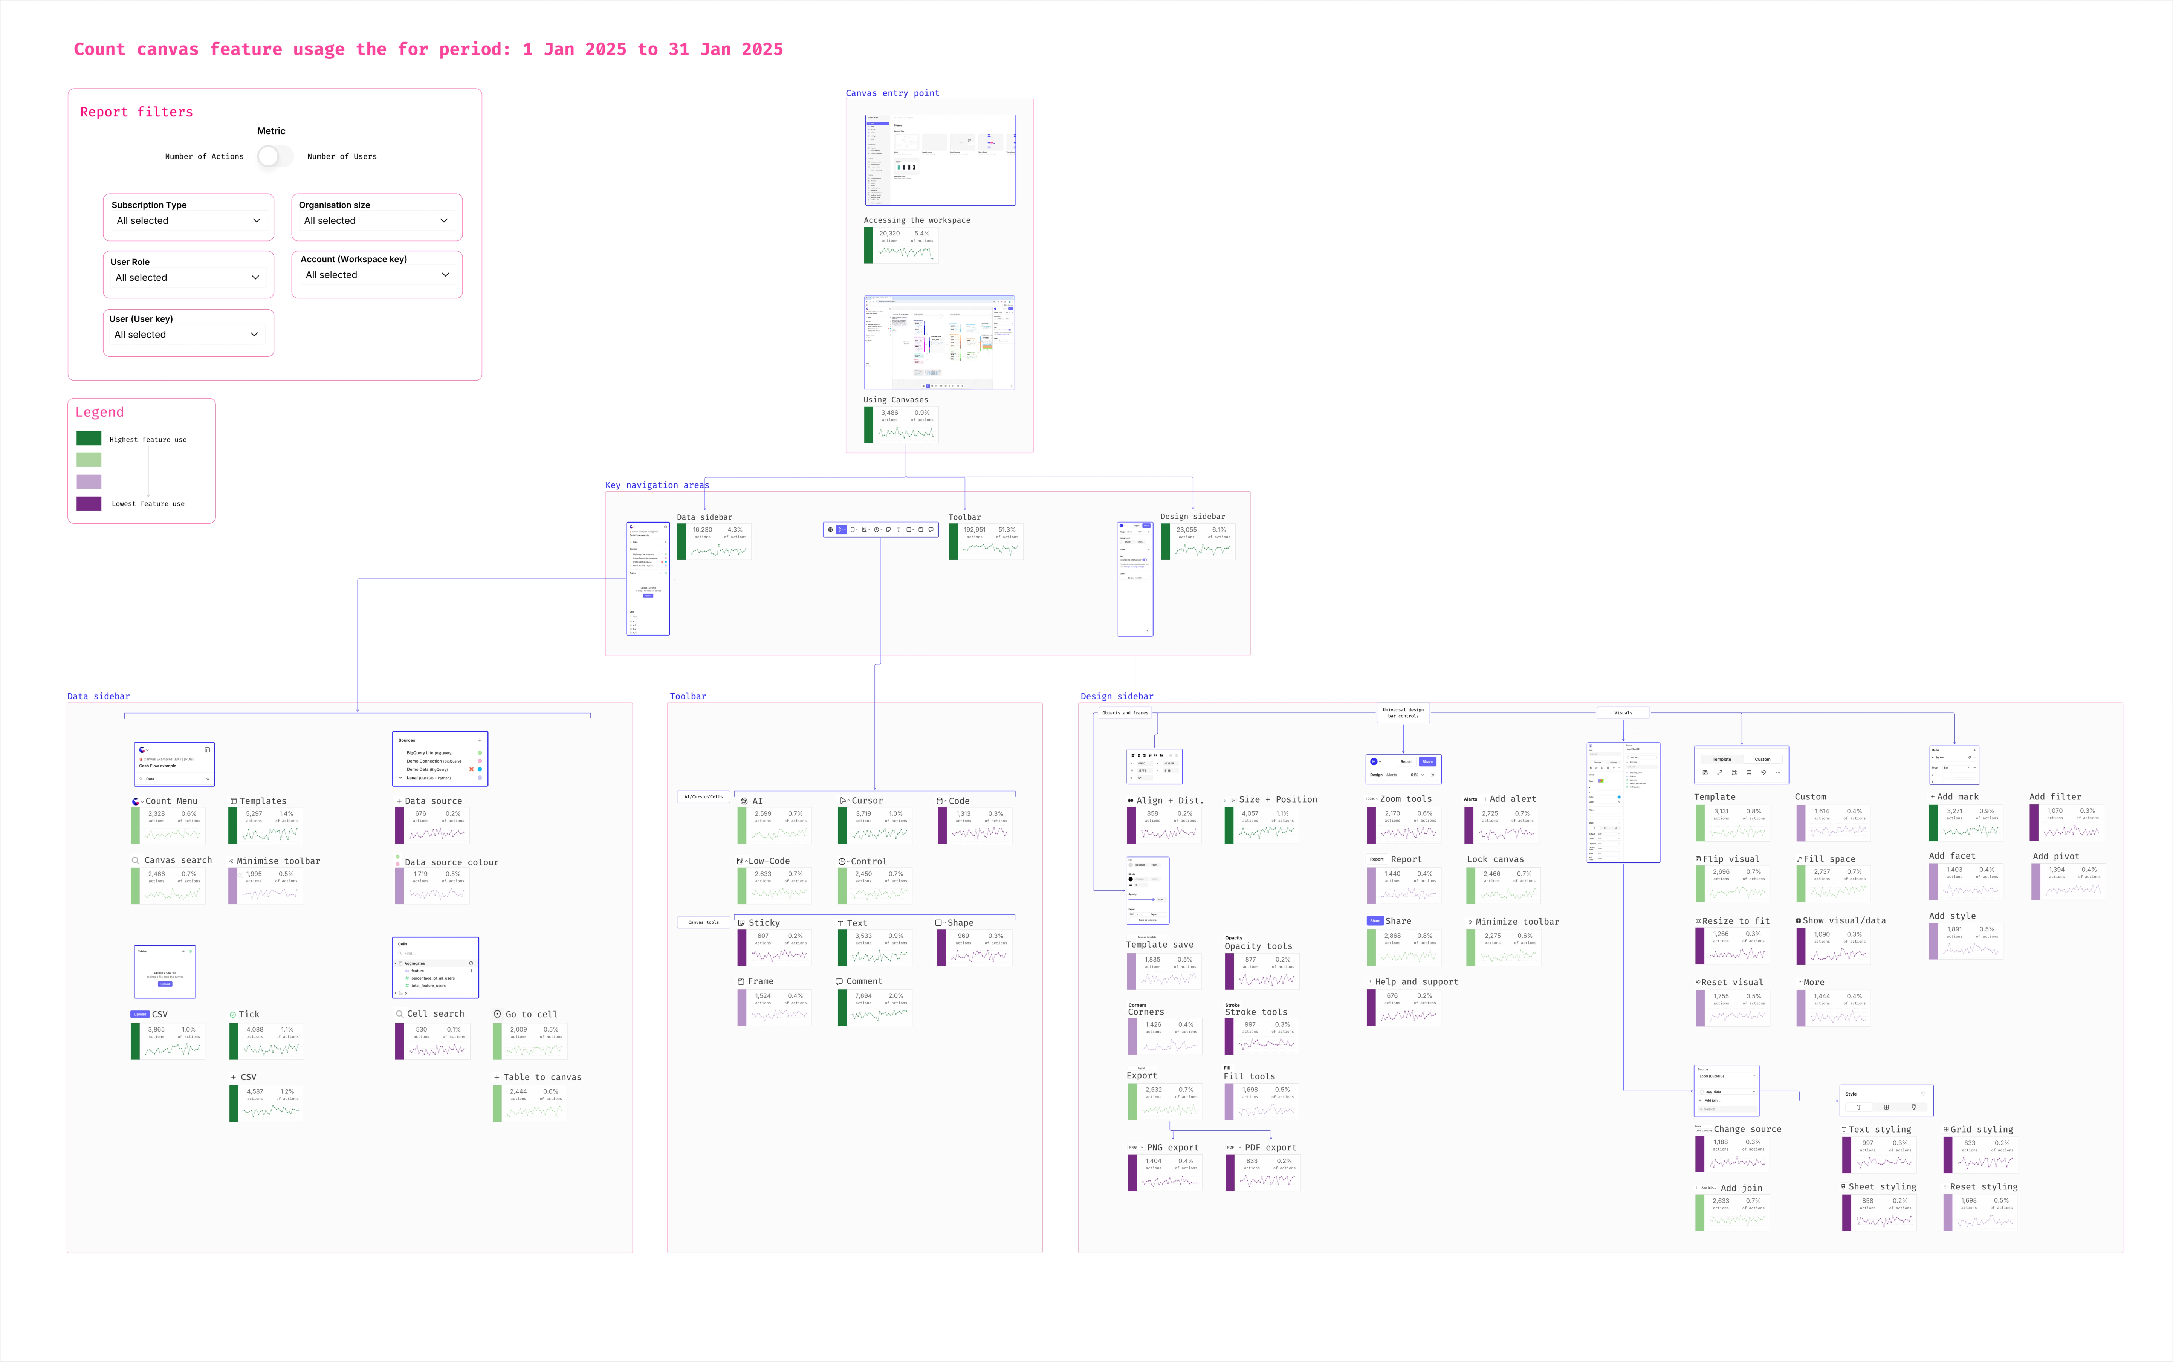2173x1362 pixels.
Task: Select the Low-Code icon
Action: [741, 861]
